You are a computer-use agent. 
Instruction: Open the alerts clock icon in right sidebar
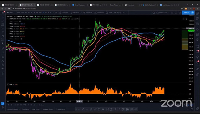(x=197, y=19)
